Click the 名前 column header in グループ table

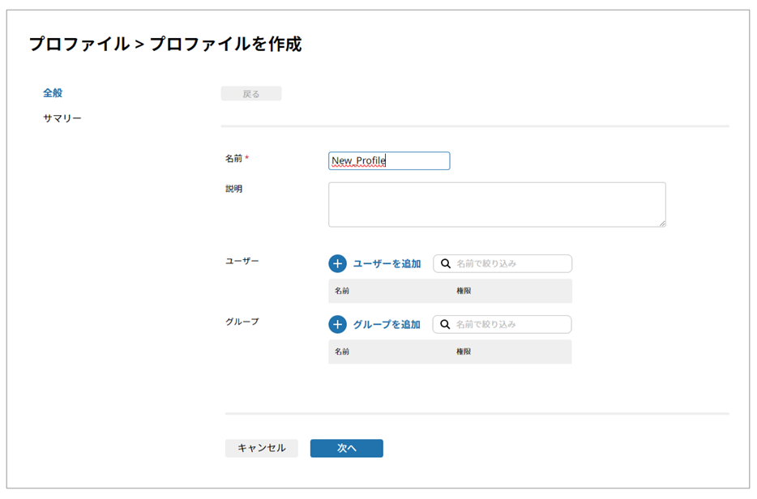tap(342, 352)
